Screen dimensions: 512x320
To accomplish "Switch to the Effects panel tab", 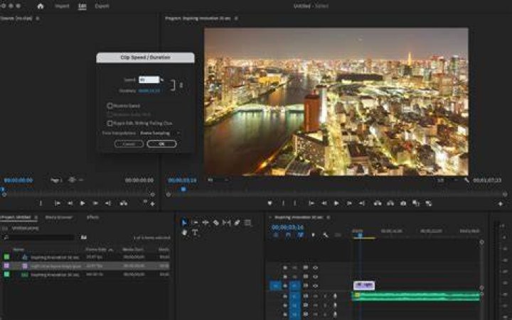I will tap(92, 217).
